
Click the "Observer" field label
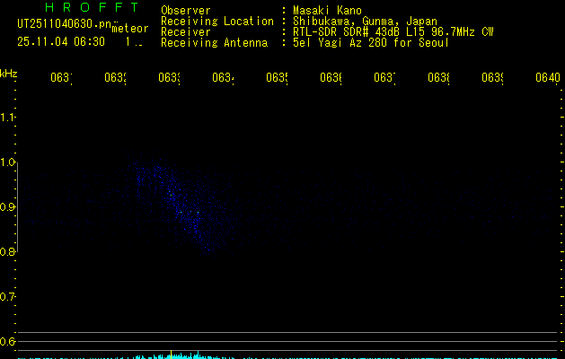click(x=186, y=11)
